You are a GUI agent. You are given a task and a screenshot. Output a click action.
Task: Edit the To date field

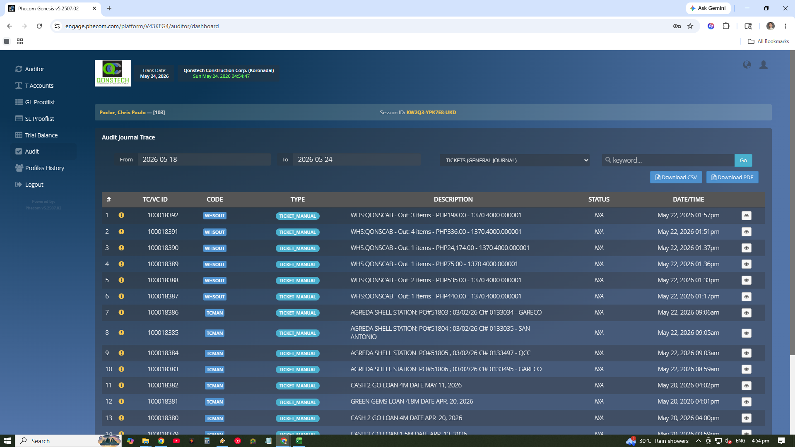tap(357, 160)
